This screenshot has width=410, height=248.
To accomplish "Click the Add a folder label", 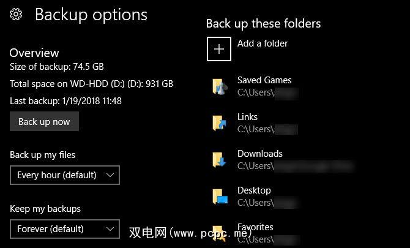I will point(263,43).
